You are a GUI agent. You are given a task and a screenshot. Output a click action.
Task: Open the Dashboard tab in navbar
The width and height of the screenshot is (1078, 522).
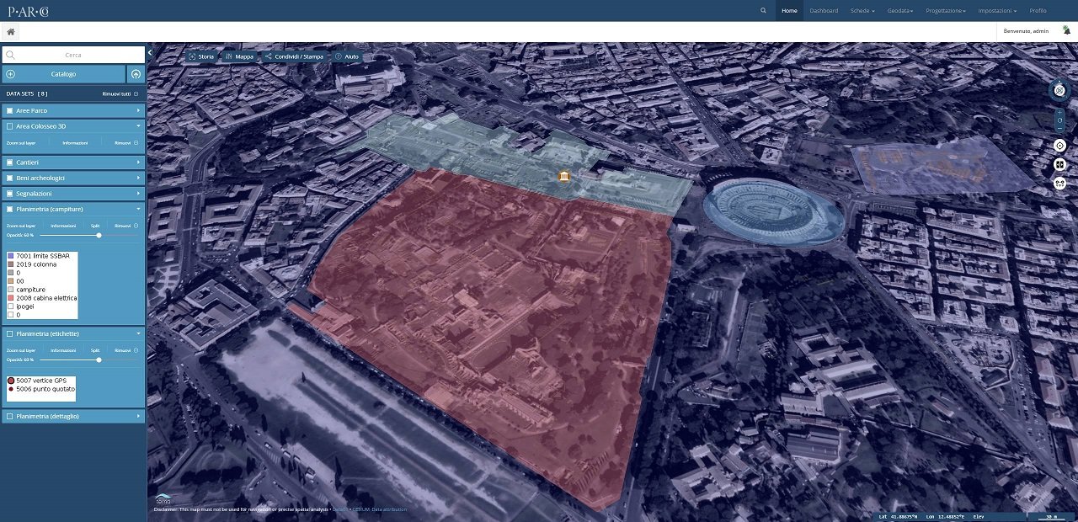[x=824, y=11]
